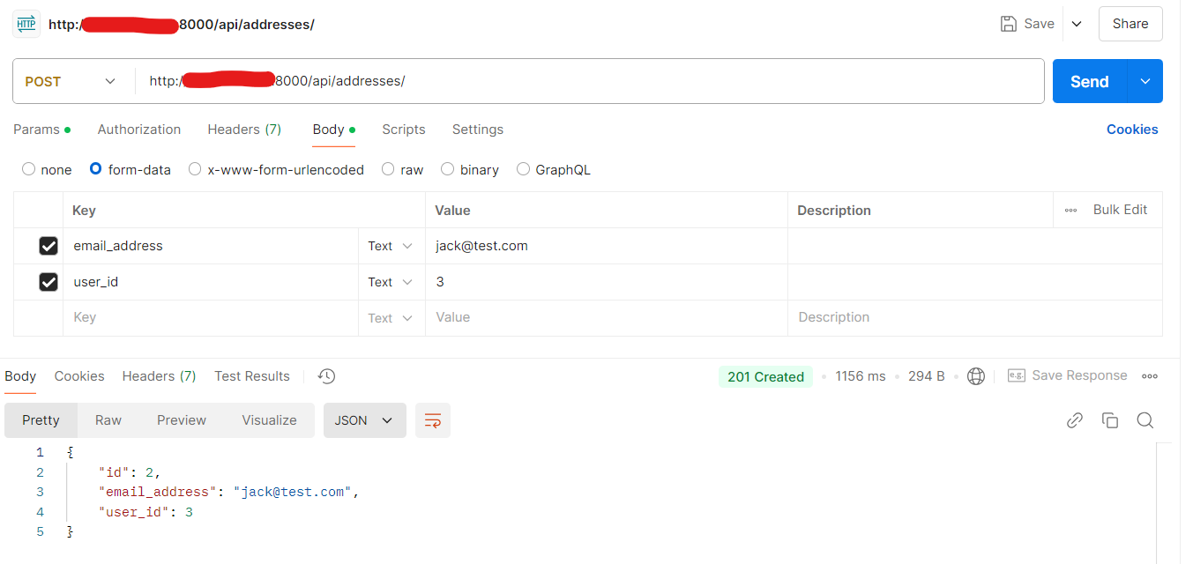Toggle the wrap lines icon

tap(432, 420)
